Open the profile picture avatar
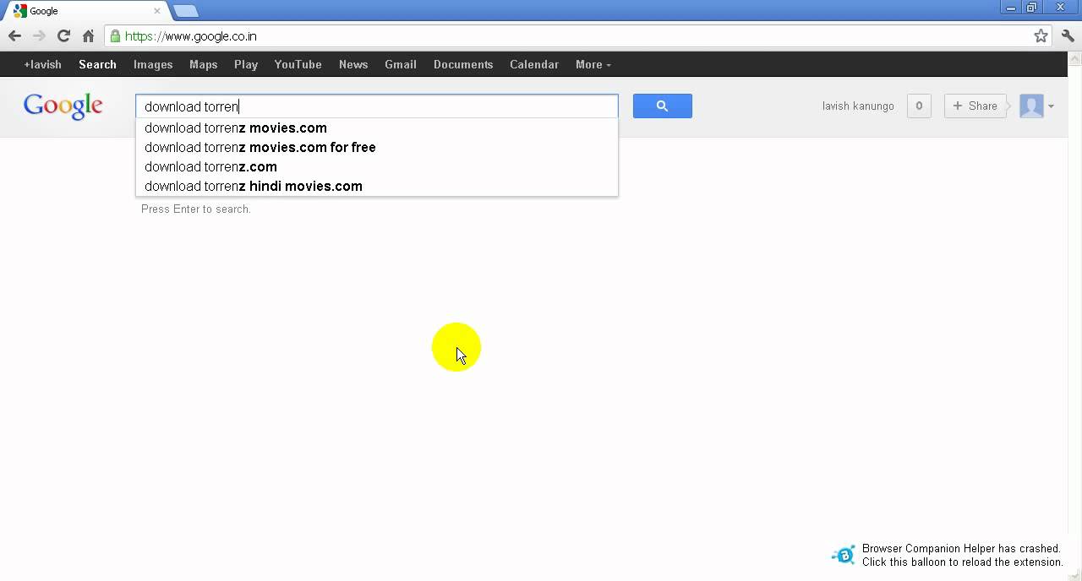The height and width of the screenshot is (581, 1082). 1031,106
